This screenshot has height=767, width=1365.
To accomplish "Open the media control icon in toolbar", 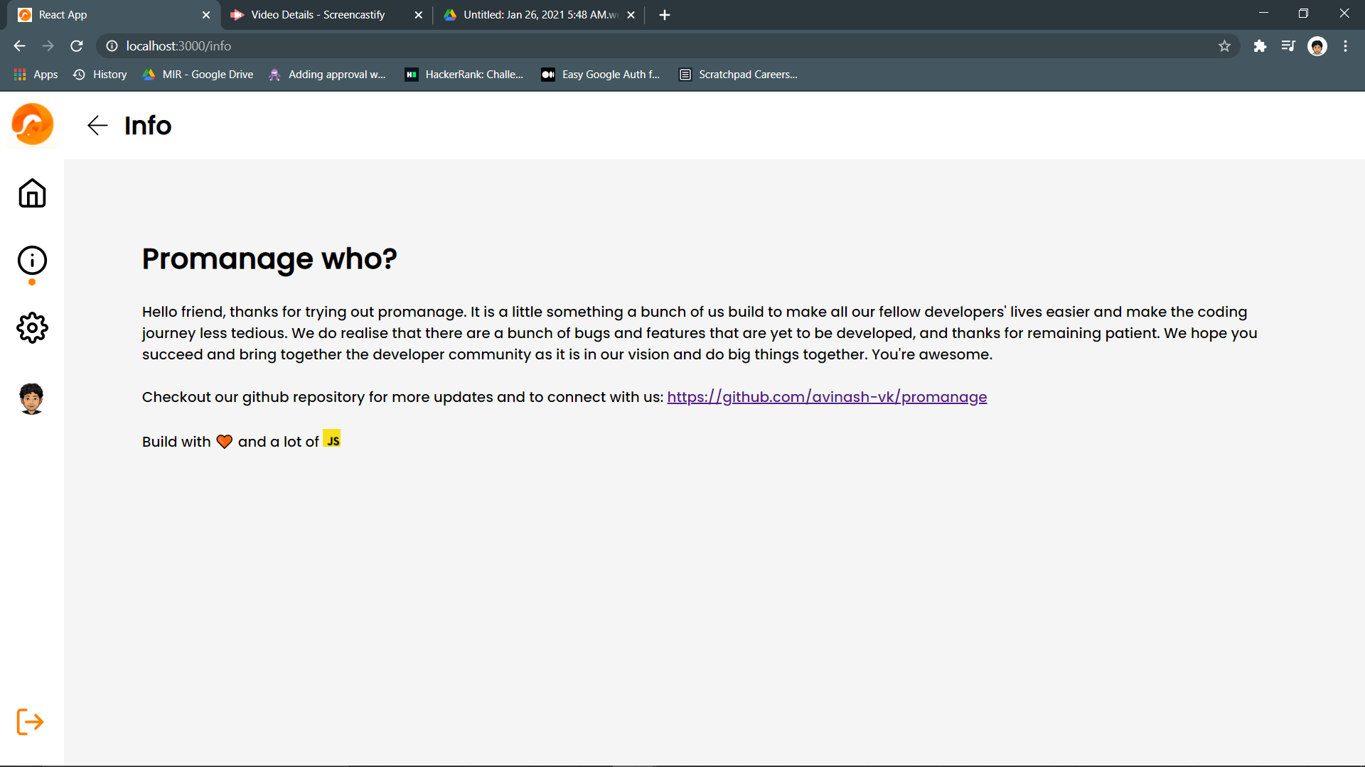I will [x=1288, y=46].
